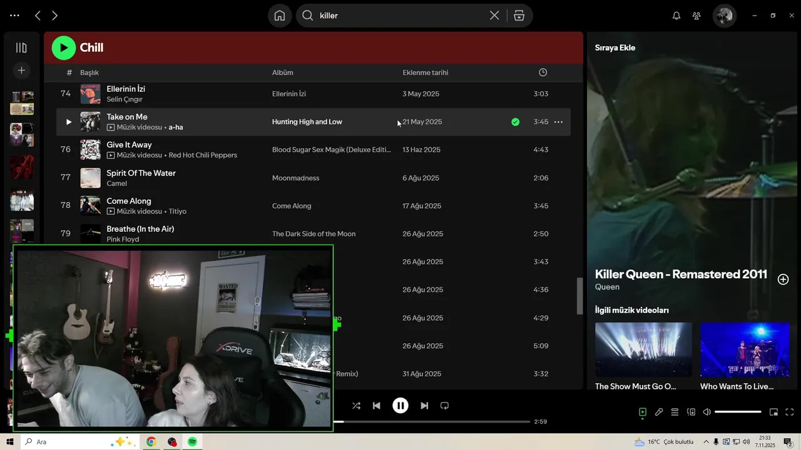This screenshot has height=450, width=801.
Task: Open the notifications bell
Action: pyautogui.click(x=676, y=16)
